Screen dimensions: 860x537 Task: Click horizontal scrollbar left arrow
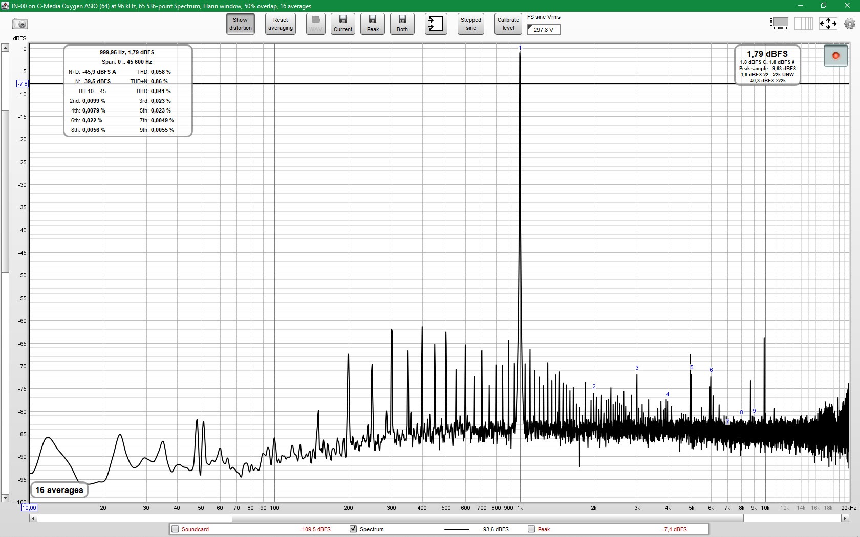click(x=33, y=518)
